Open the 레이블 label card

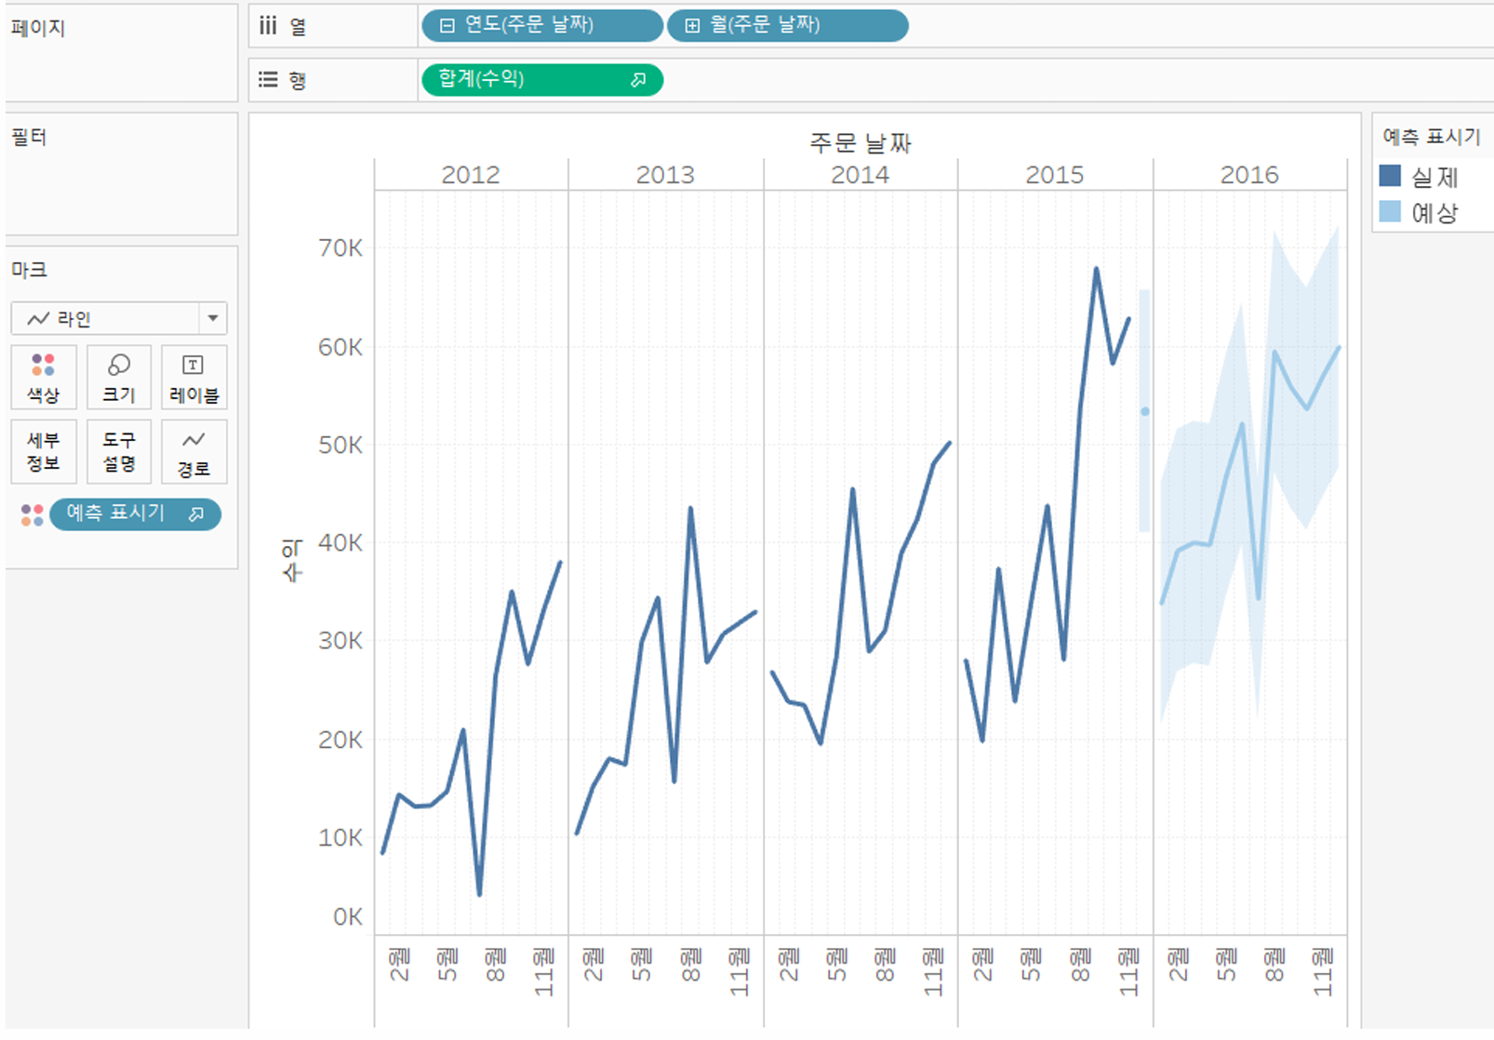pyautogui.click(x=193, y=377)
